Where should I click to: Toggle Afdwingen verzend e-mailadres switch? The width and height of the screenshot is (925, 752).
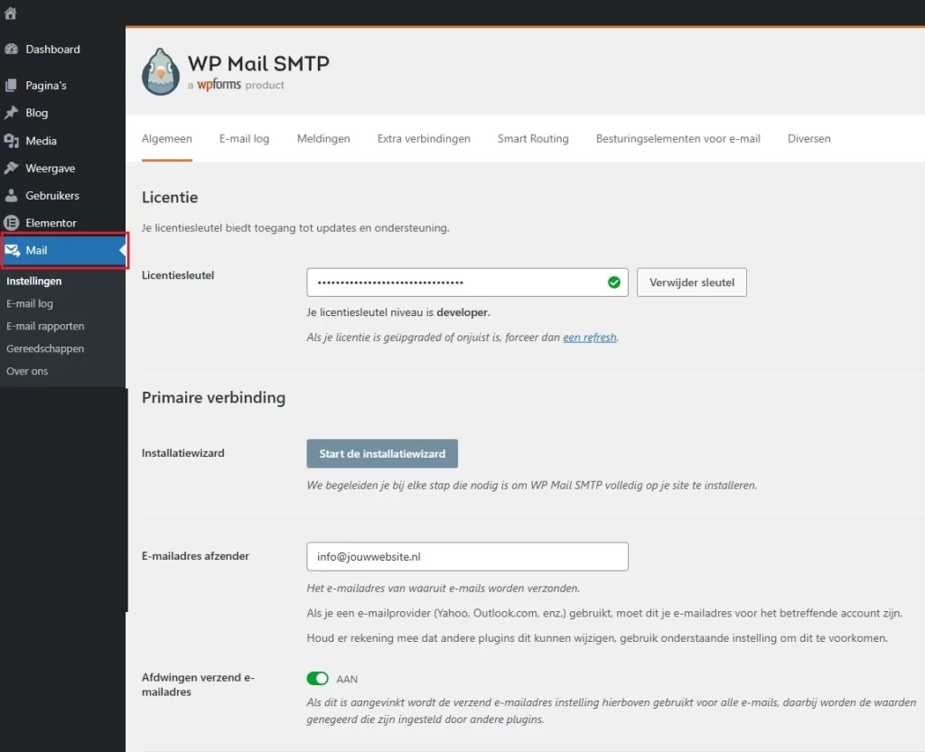coord(317,678)
